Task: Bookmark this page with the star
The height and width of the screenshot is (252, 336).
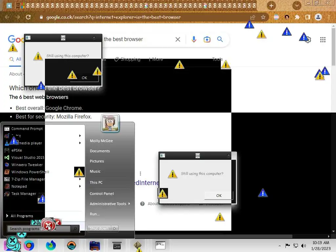Action: 263,17
